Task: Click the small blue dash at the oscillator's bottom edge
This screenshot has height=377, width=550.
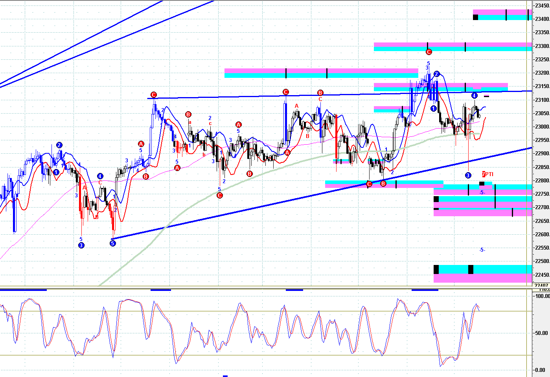Action: pos(225,376)
